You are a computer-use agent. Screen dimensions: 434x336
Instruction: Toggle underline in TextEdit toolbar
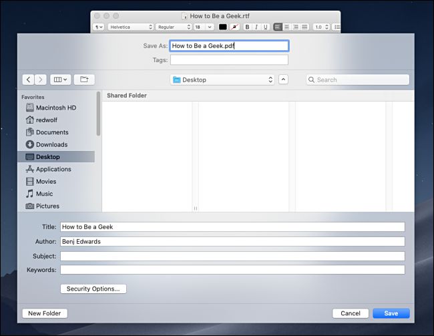click(x=266, y=27)
